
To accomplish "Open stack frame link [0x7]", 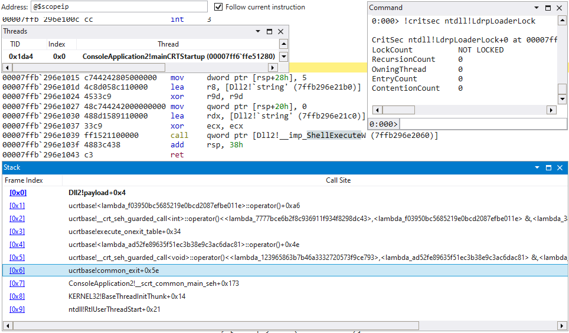I will coord(17,283).
